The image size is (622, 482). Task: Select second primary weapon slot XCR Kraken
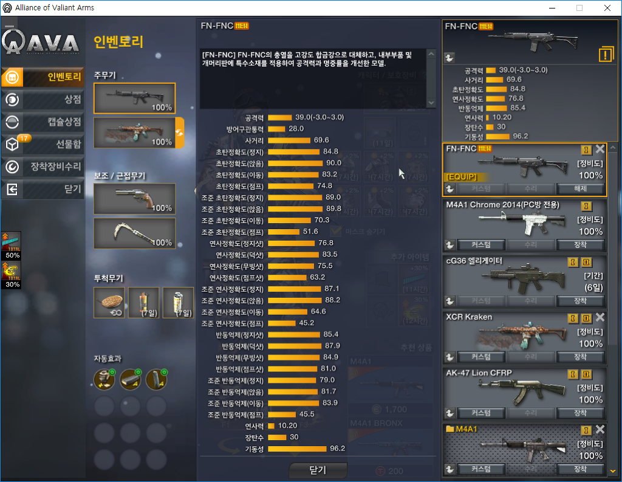pyautogui.click(x=134, y=133)
